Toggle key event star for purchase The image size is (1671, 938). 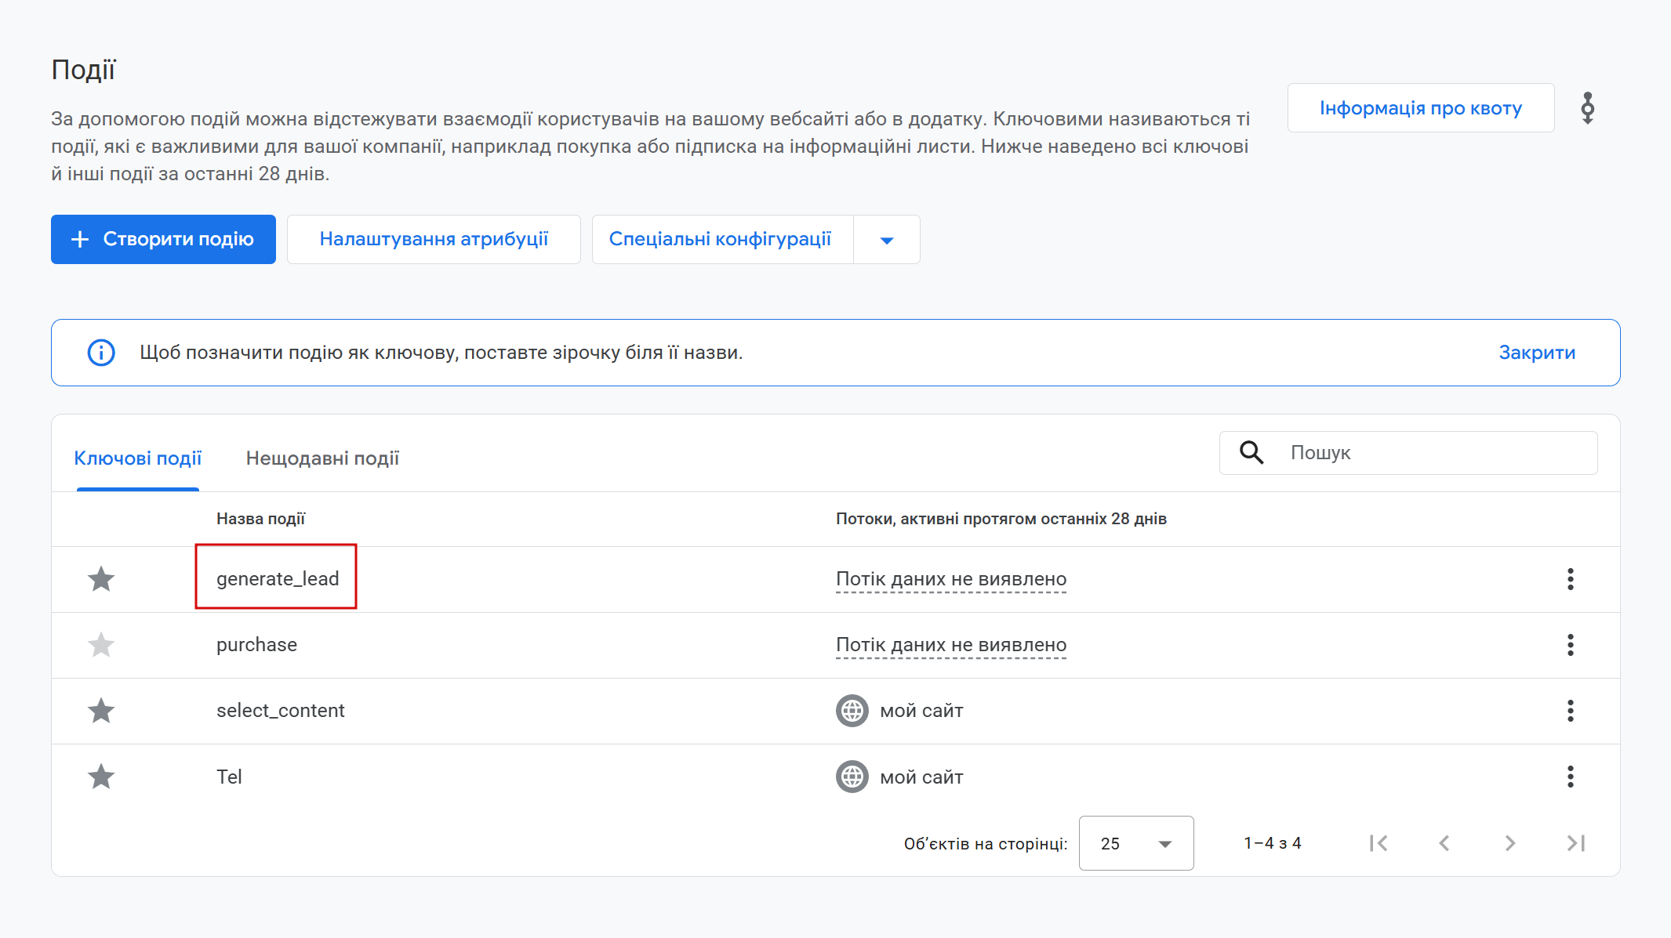point(101,645)
